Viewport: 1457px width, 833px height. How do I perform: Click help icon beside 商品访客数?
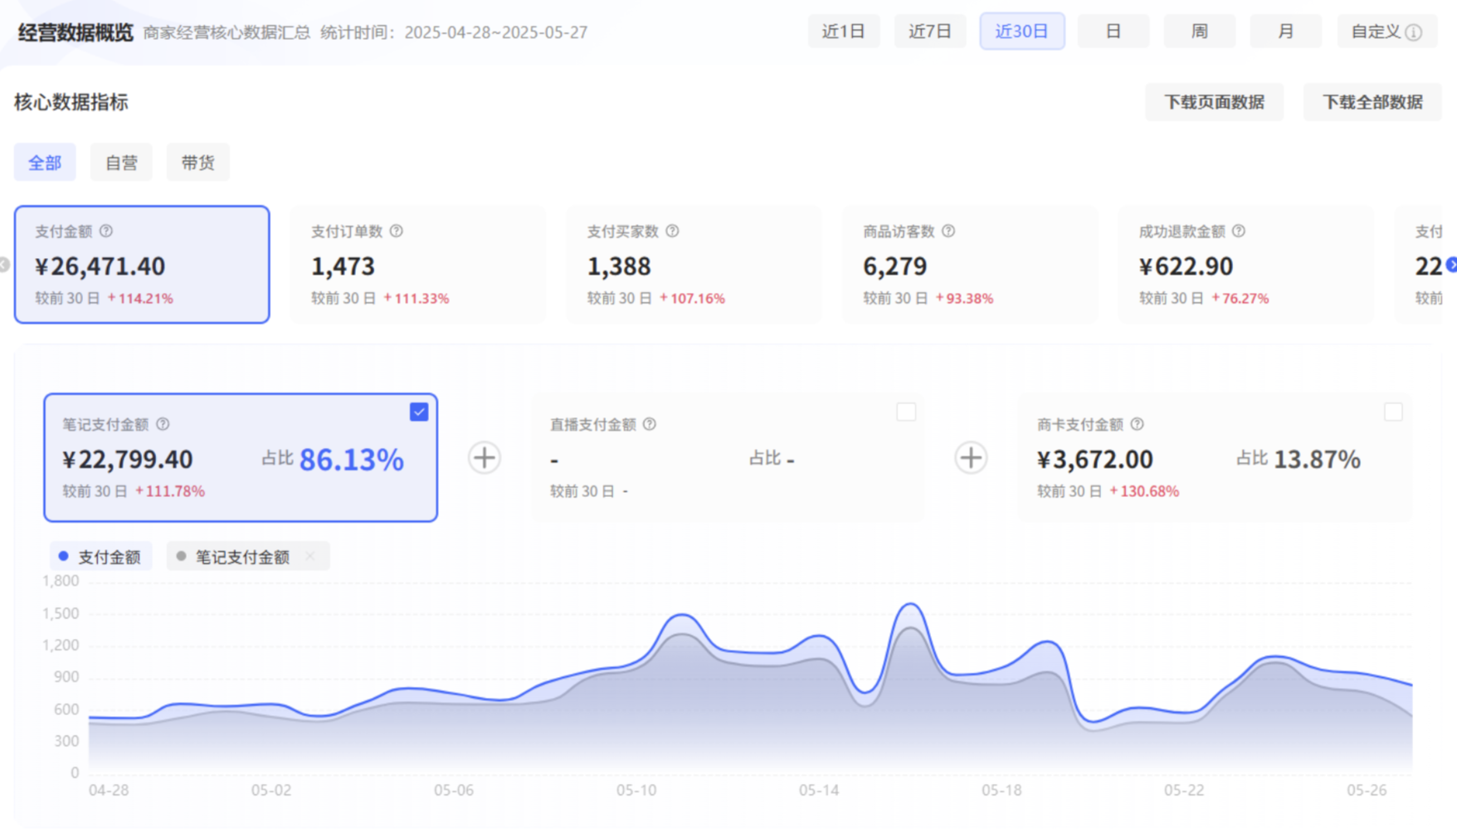[948, 231]
